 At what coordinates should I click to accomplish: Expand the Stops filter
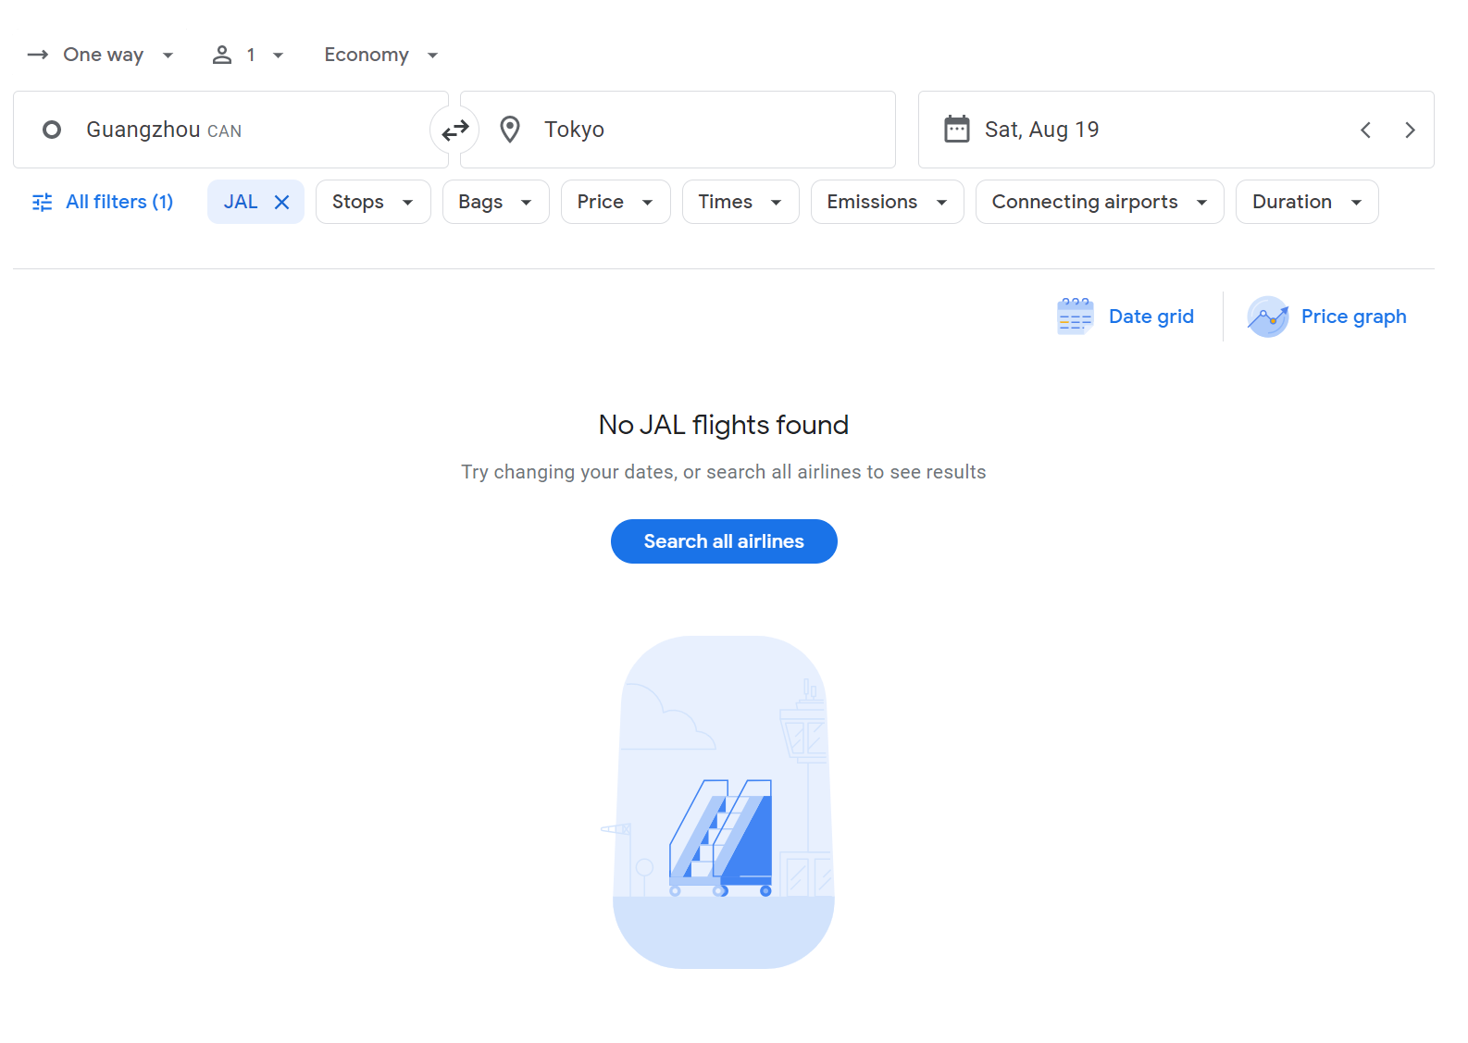click(x=373, y=202)
